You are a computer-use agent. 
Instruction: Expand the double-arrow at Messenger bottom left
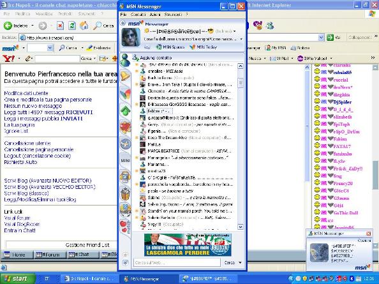pos(125,262)
